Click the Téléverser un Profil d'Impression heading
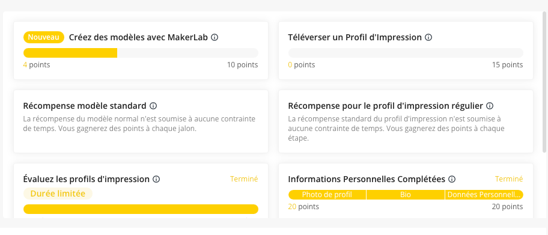This screenshot has height=235, width=548. coord(355,37)
